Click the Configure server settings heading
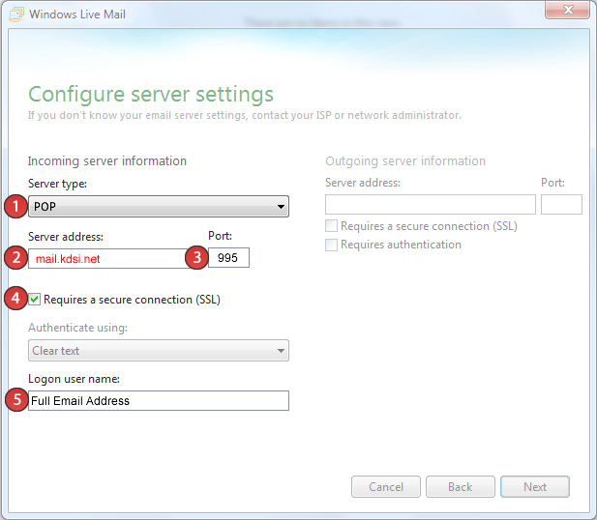The width and height of the screenshot is (597, 520). (151, 95)
